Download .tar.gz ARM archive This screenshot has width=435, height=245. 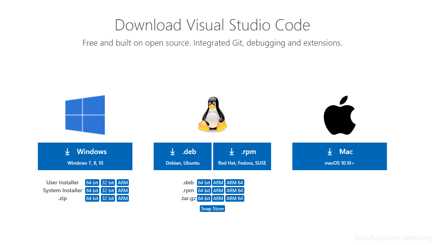(x=218, y=199)
